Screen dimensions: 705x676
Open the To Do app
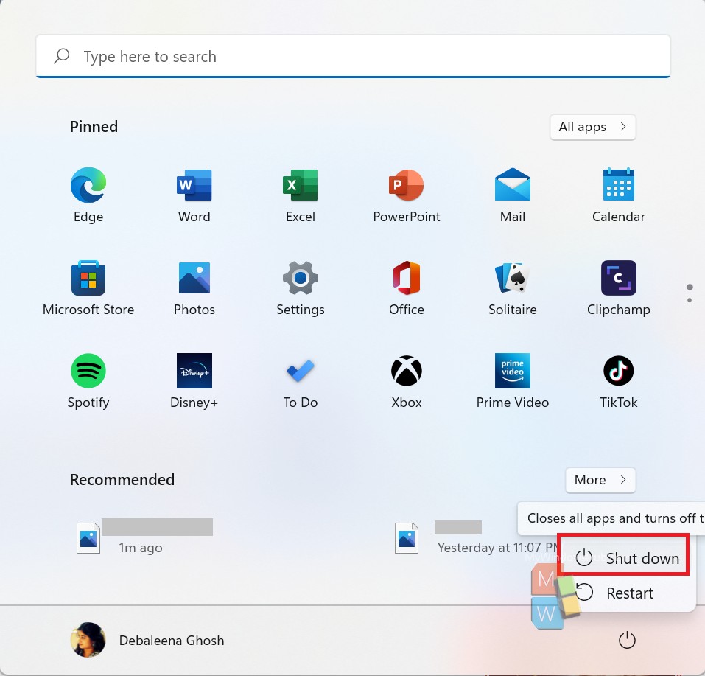[x=301, y=380]
